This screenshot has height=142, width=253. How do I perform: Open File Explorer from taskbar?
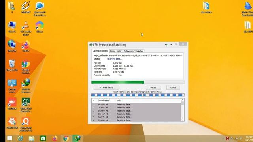(32, 138)
